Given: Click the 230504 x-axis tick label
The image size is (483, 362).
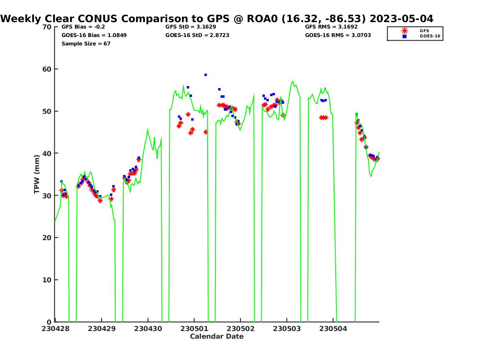Looking at the screenshot, I should [x=333, y=329].
